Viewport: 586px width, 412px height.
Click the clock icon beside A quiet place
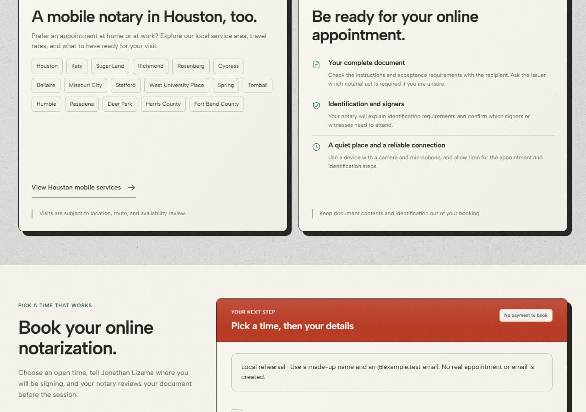pyautogui.click(x=316, y=147)
